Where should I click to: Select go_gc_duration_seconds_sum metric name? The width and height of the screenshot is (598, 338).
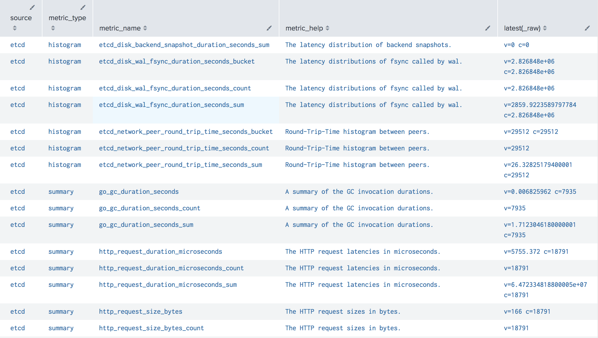pos(146,225)
